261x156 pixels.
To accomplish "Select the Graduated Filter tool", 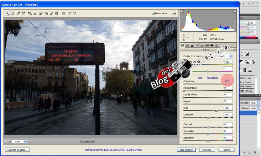I will pyautogui.click(x=57, y=14).
